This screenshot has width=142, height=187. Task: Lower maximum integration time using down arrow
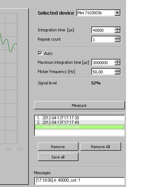[x=118, y=64]
